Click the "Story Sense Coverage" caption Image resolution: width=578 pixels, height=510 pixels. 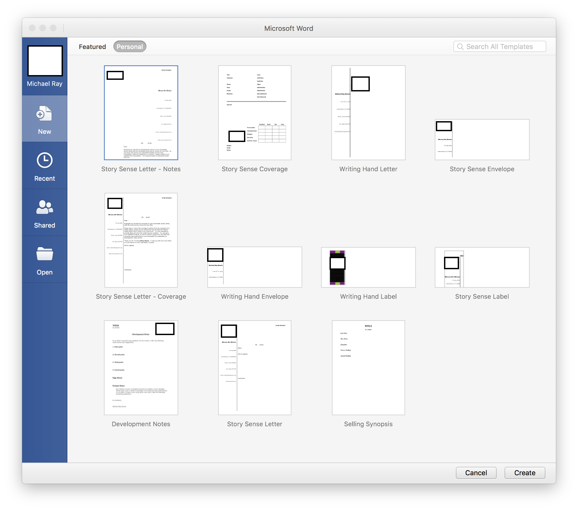[x=255, y=169]
